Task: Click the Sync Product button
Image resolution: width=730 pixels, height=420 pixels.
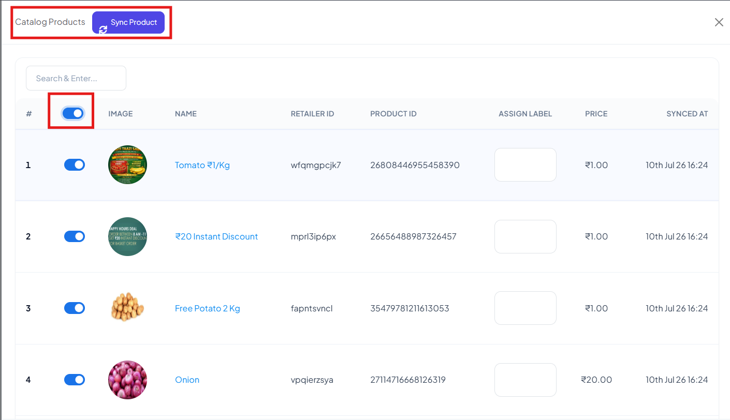Action: (x=128, y=23)
